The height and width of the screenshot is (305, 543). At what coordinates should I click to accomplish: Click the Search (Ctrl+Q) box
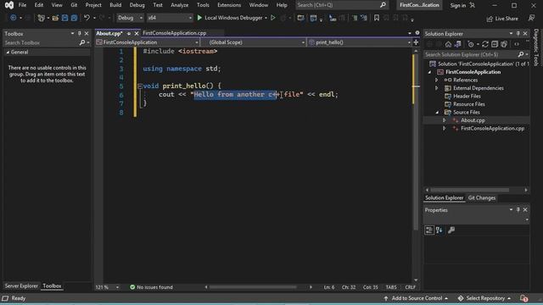(x=341, y=5)
